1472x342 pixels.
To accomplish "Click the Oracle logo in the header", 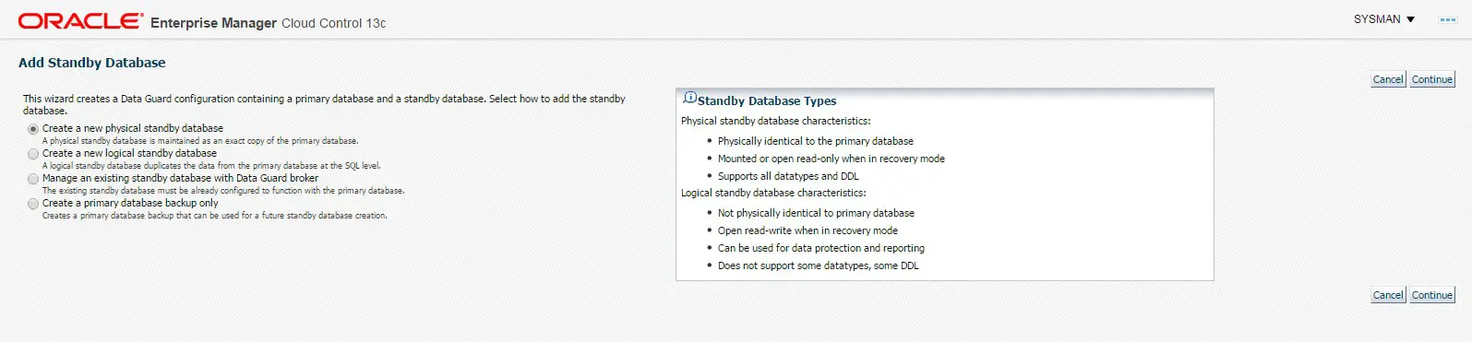I will coord(81,21).
